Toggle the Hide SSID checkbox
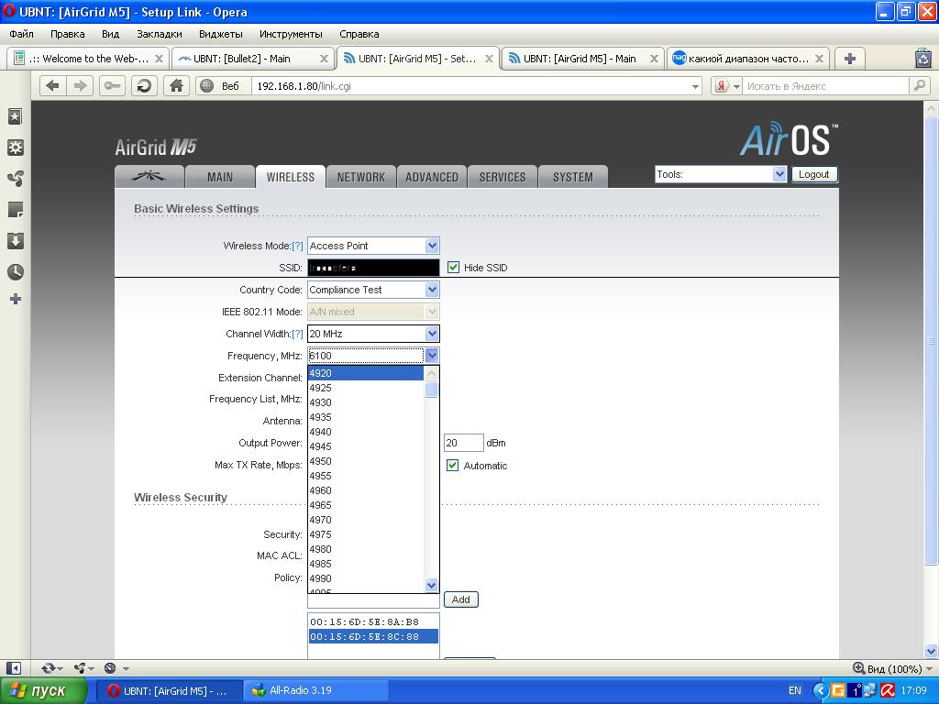This screenshot has height=704, width=939. 453,268
